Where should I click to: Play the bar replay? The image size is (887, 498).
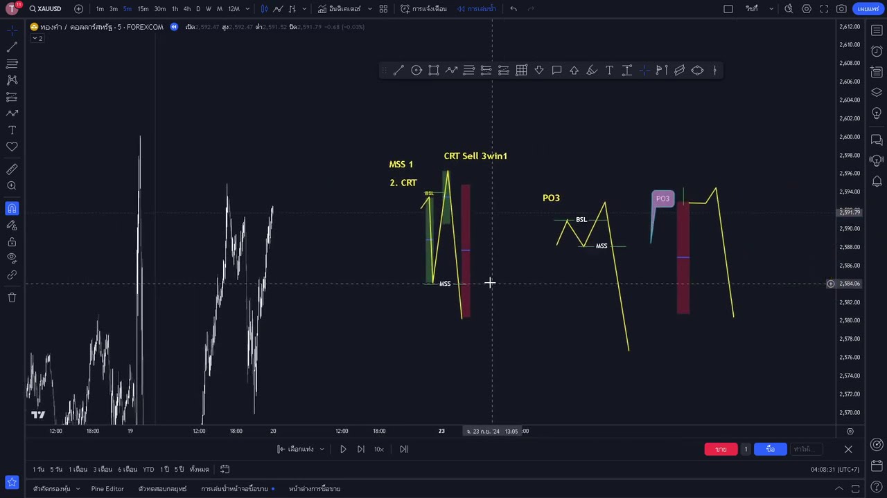click(x=343, y=450)
